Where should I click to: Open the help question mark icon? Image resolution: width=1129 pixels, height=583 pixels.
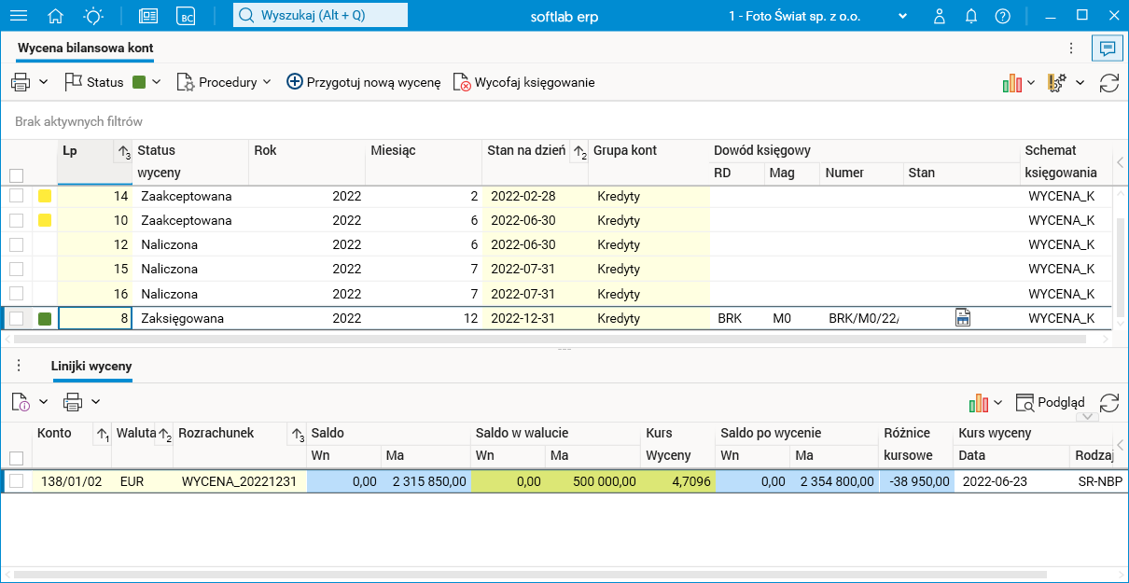click(1002, 16)
